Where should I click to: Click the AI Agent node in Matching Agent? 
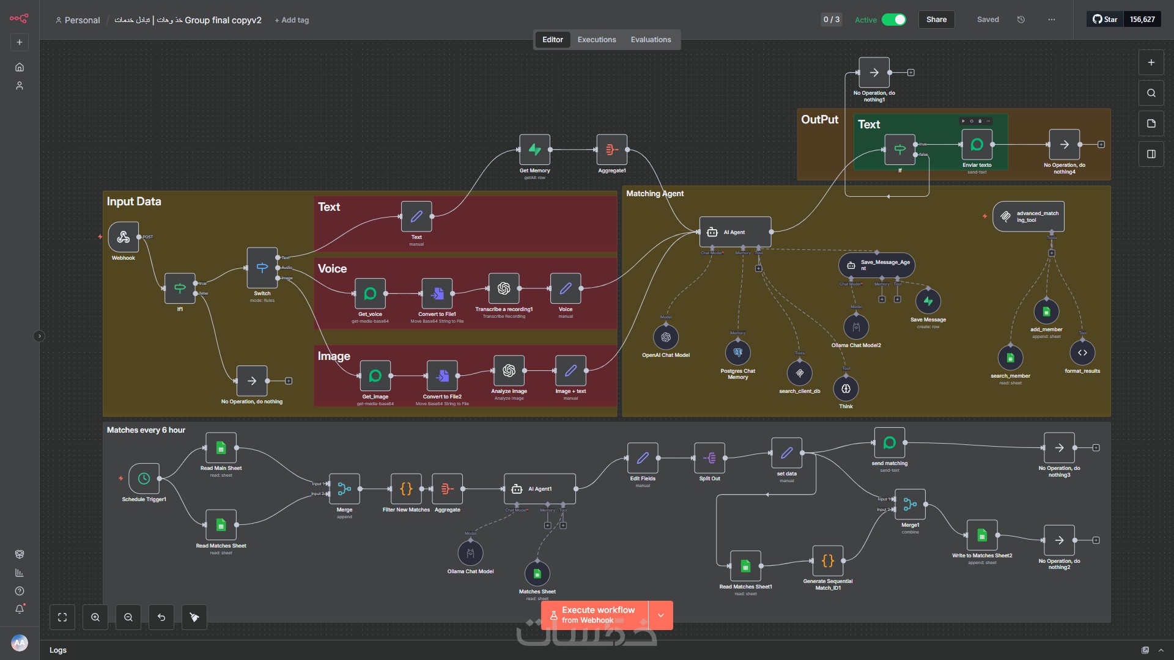[x=735, y=232]
